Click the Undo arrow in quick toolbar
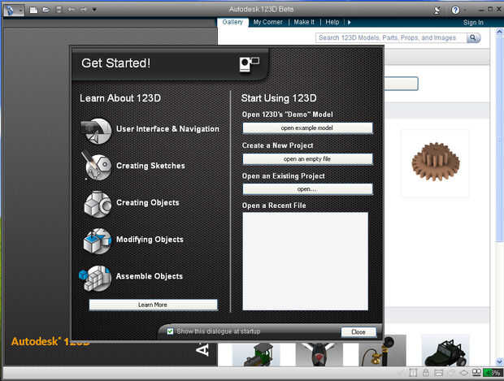The height and width of the screenshot is (381, 504). click(71, 10)
